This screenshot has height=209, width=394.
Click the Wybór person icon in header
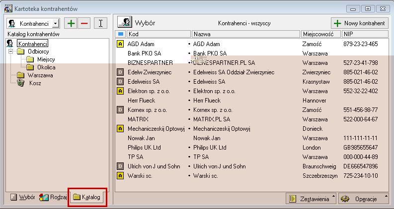point(125,22)
